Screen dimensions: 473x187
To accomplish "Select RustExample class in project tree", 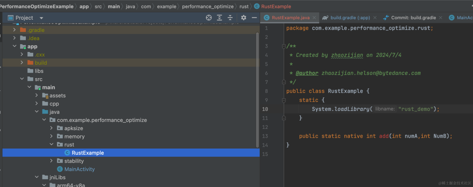I will [x=88, y=153].
